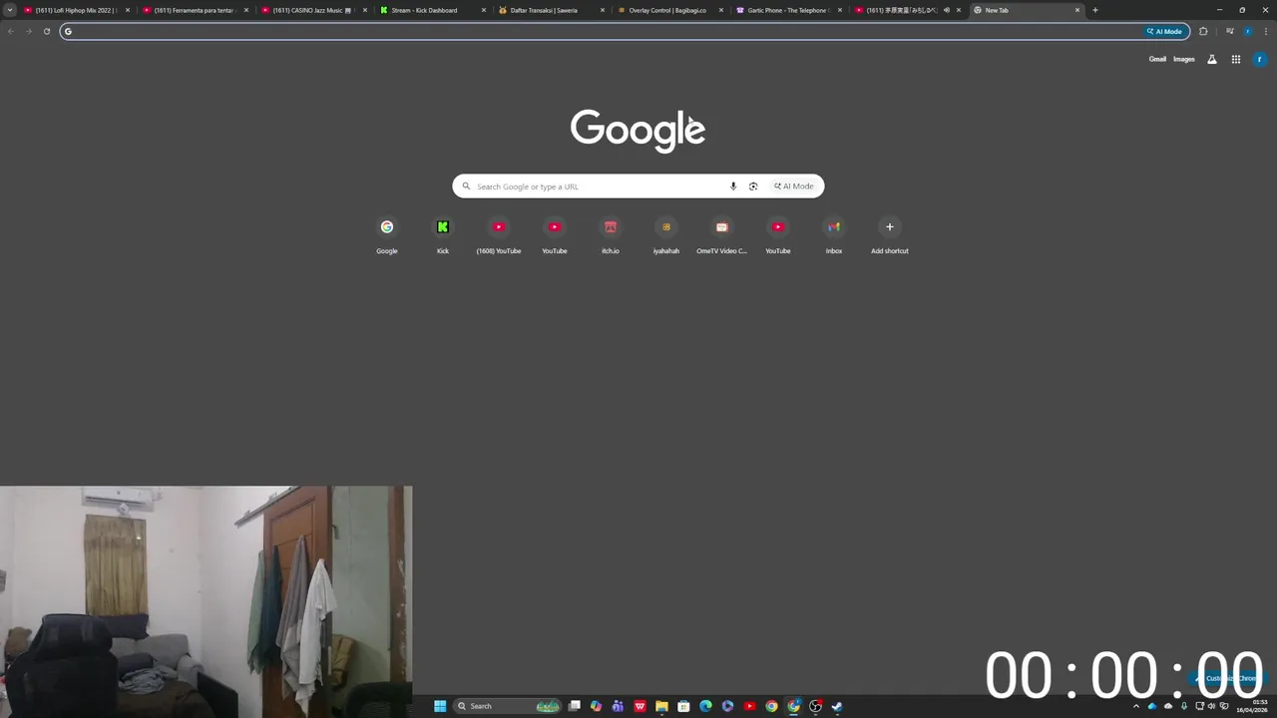Open Search Labs flask icon
The image size is (1277, 718).
tap(1212, 59)
